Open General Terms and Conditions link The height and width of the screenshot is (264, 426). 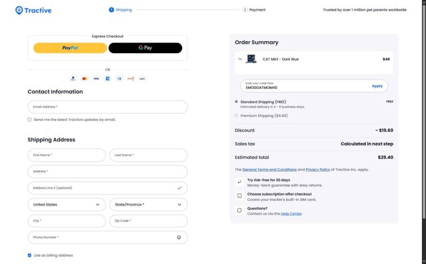tap(269, 170)
